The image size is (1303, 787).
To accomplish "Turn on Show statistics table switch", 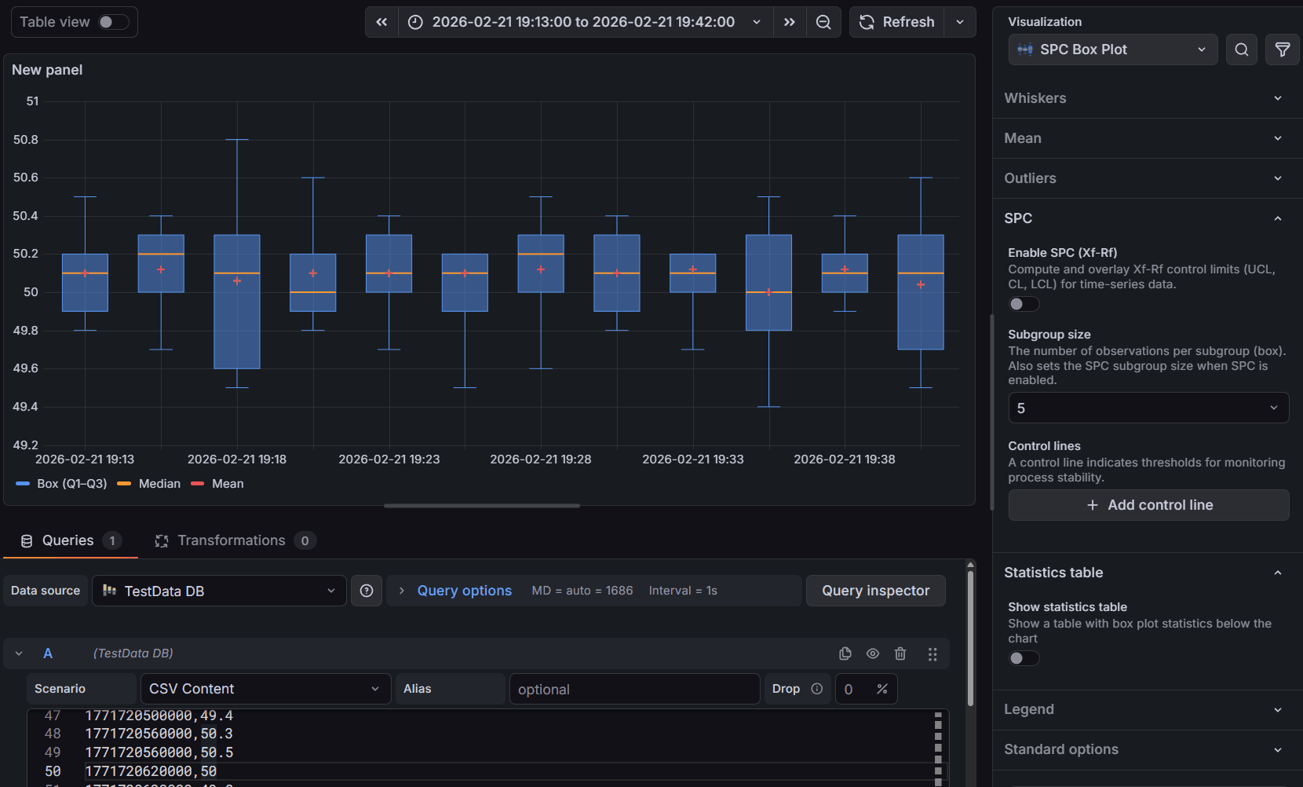I will point(1024,658).
